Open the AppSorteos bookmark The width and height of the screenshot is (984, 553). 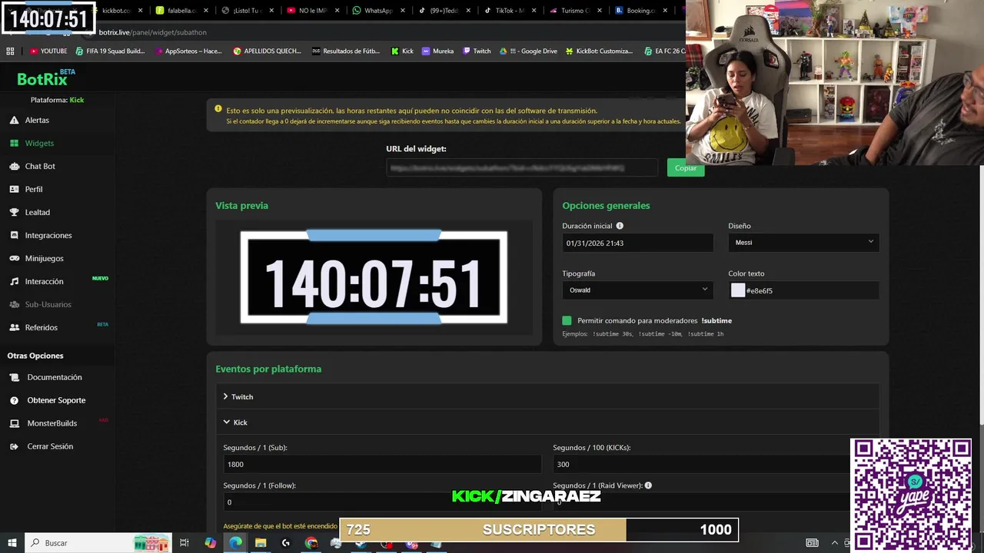pyautogui.click(x=188, y=51)
